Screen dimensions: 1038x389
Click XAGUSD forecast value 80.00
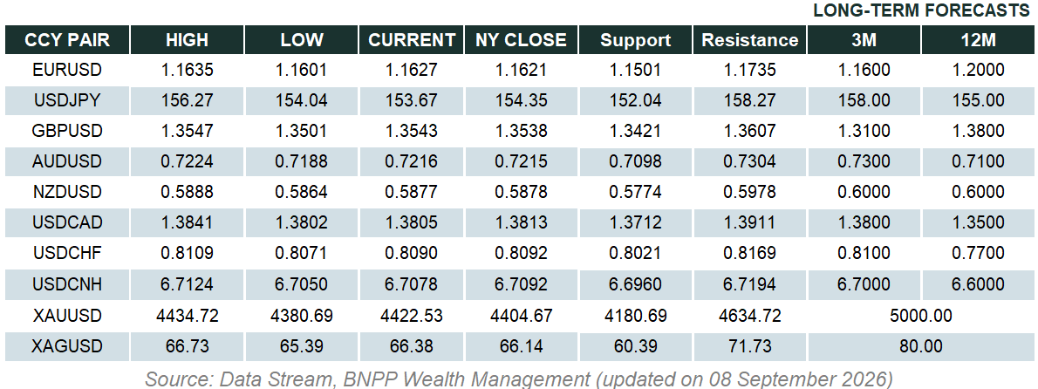(x=921, y=345)
